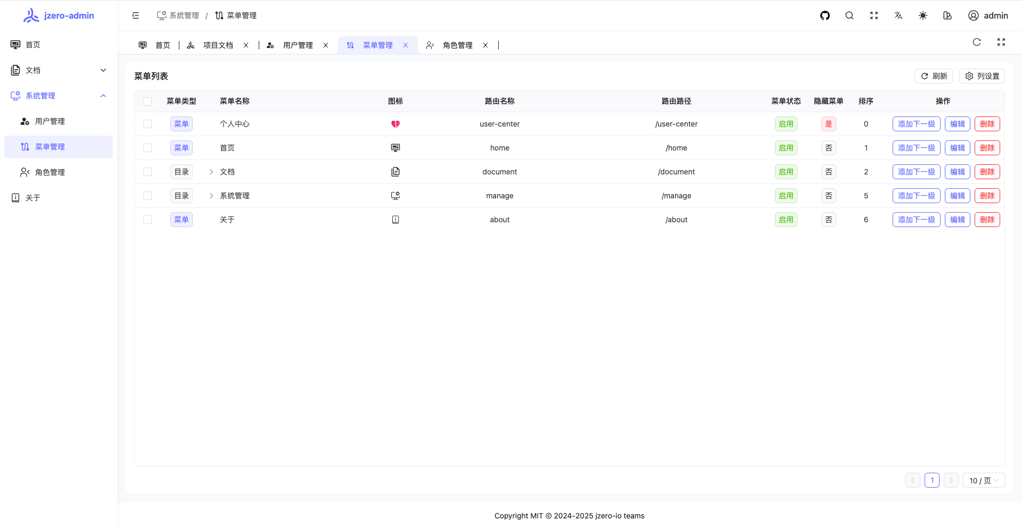The height and width of the screenshot is (528, 1022).
Task: Click the search magnifier icon in header
Action: [850, 15]
